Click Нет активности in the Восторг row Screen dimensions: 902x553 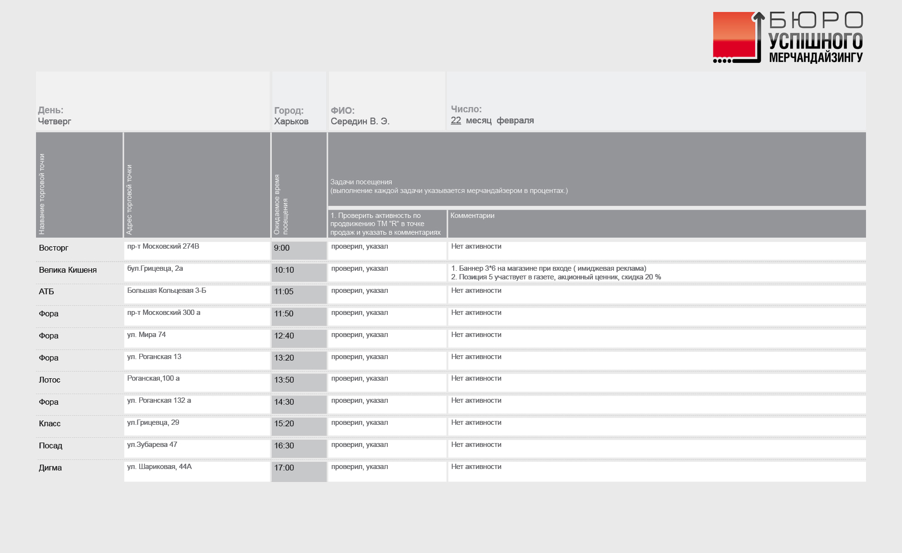click(x=476, y=246)
